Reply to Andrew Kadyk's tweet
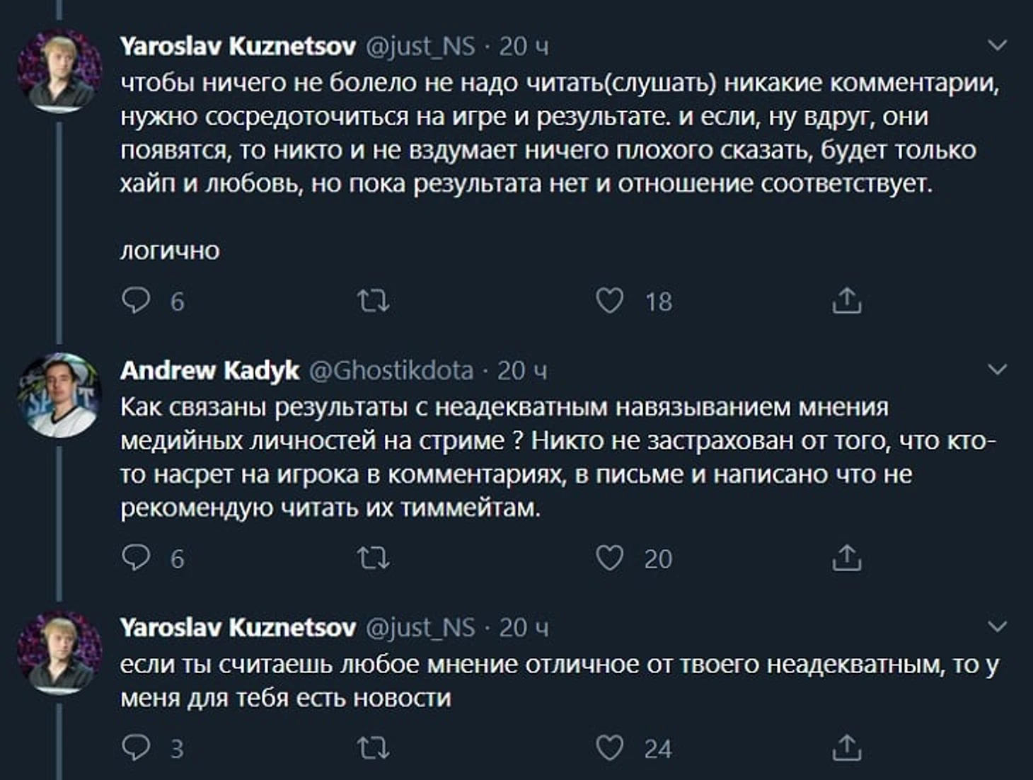Image resolution: width=1033 pixels, height=780 pixels. click(136, 558)
